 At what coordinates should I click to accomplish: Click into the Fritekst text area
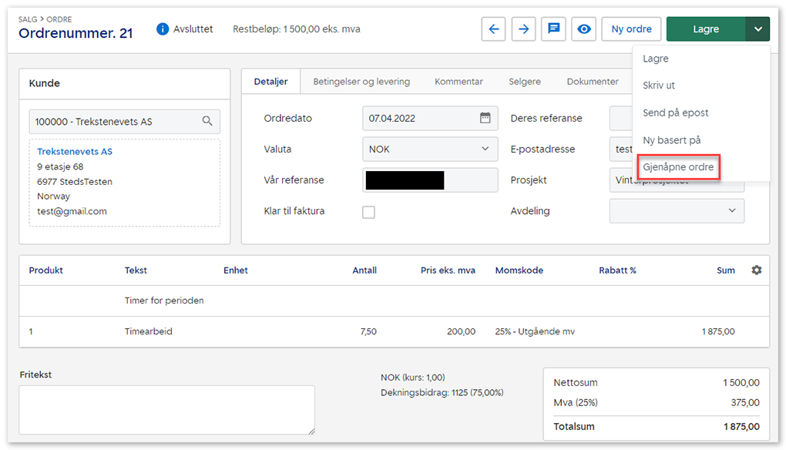(166, 409)
